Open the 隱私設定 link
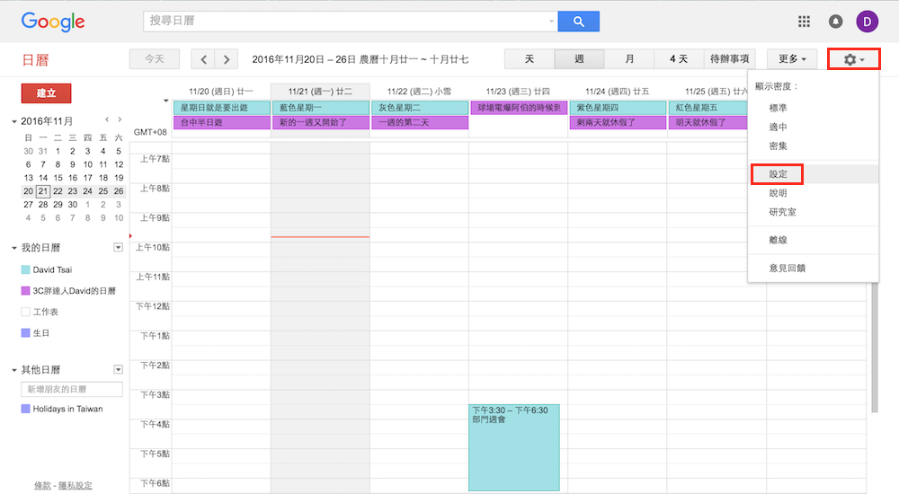The width and height of the screenshot is (899, 494). (76, 486)
